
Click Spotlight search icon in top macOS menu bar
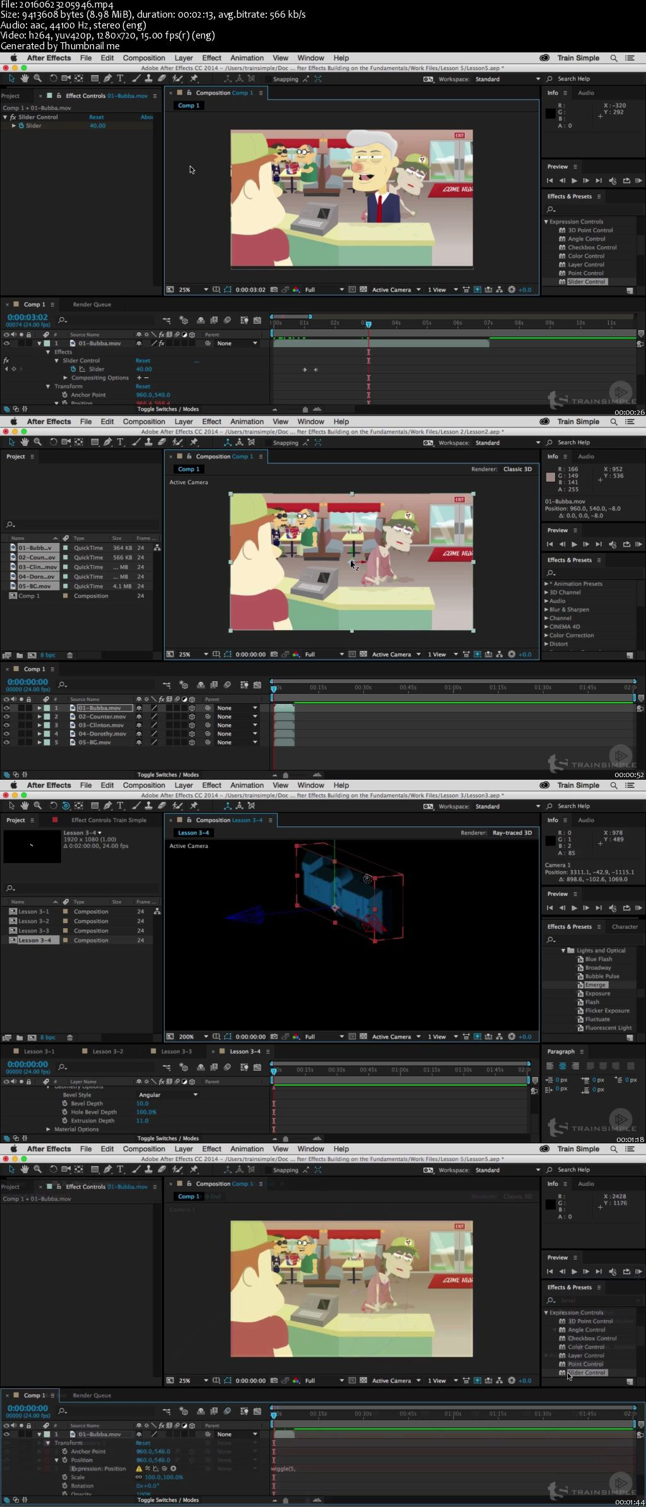pos(613,57)
